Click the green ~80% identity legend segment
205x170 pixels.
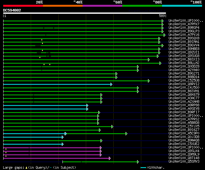coord(142,6)
